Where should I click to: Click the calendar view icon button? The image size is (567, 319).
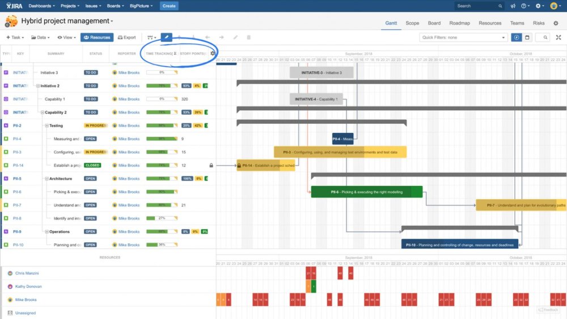click(527, 37)
